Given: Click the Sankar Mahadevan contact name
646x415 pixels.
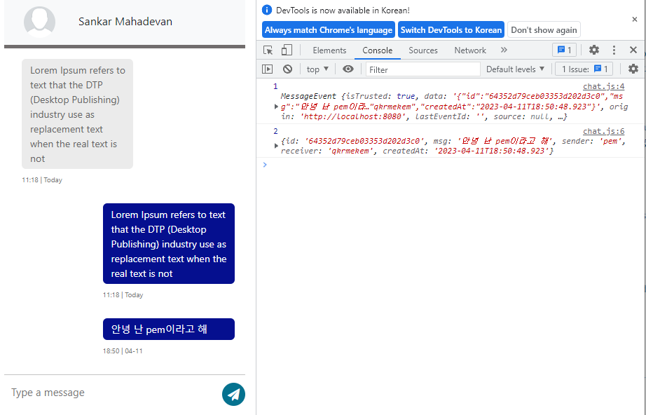Looking at the screenshot, I should [x=125, y=22].
